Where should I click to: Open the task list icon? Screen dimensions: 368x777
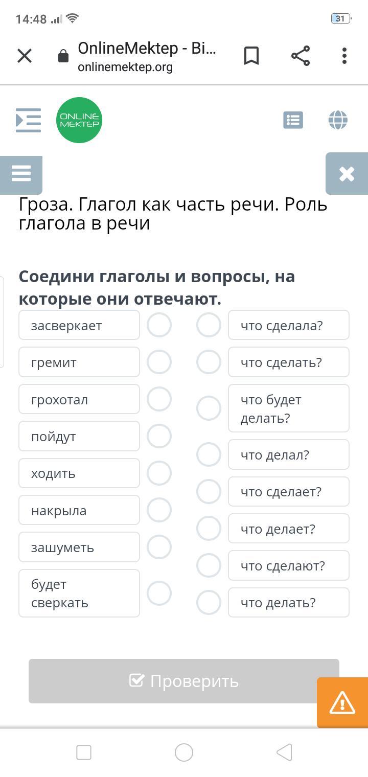(x=293, y=120)
